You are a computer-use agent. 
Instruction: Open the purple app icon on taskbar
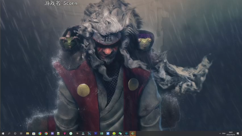point(52,134)
